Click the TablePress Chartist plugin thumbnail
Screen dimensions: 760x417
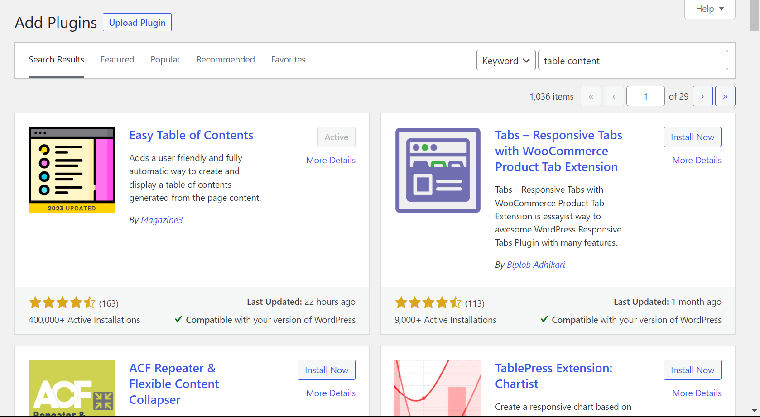coord(438,388)
